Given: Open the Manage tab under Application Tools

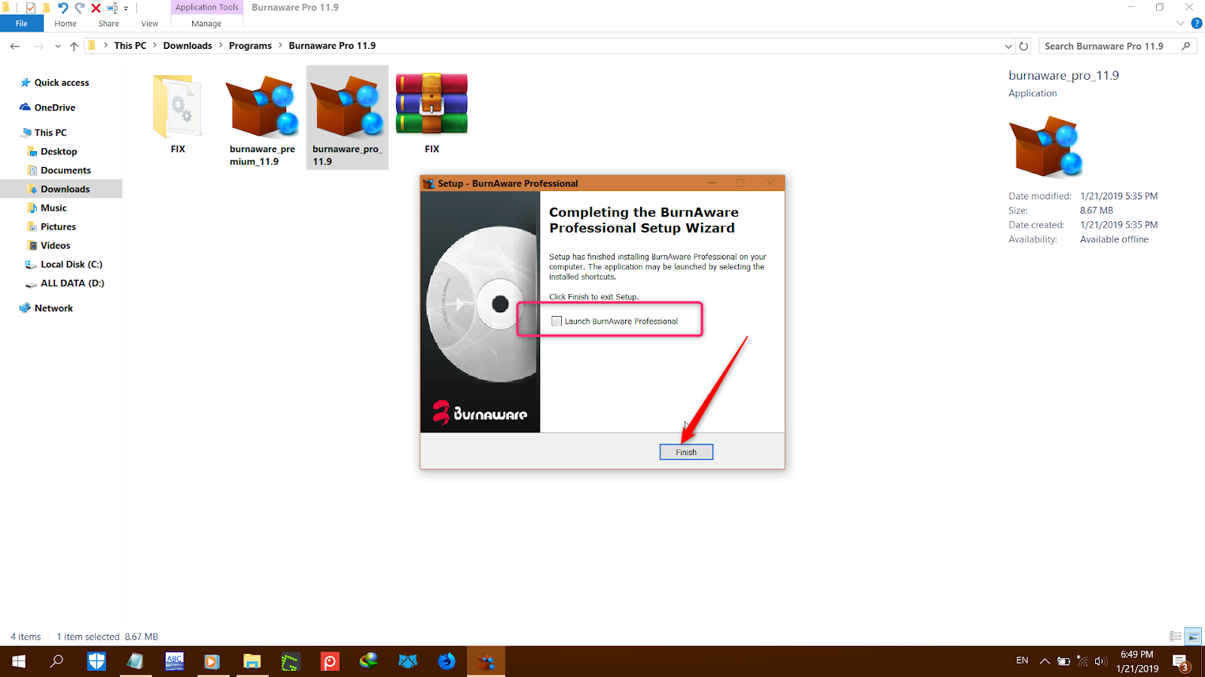Looking at the screenshot, I should click(x=206, y=23).
